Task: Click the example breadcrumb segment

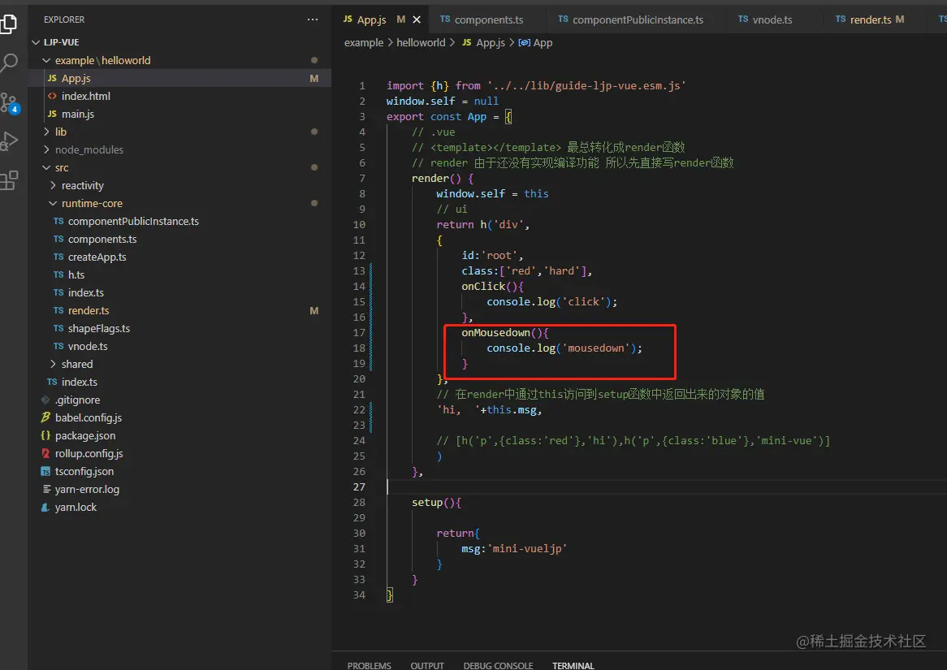Action: click(364, 43)
